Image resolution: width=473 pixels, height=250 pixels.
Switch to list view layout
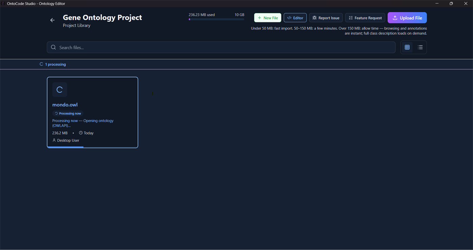click(x=420, y=47)
